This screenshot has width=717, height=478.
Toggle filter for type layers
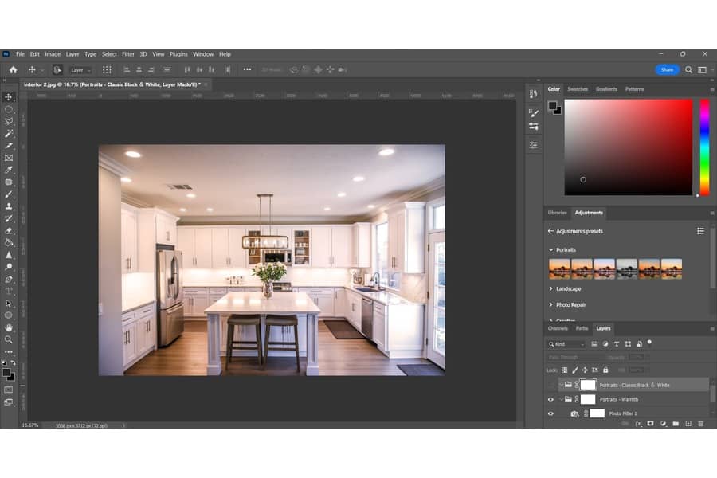click(617, 344)
